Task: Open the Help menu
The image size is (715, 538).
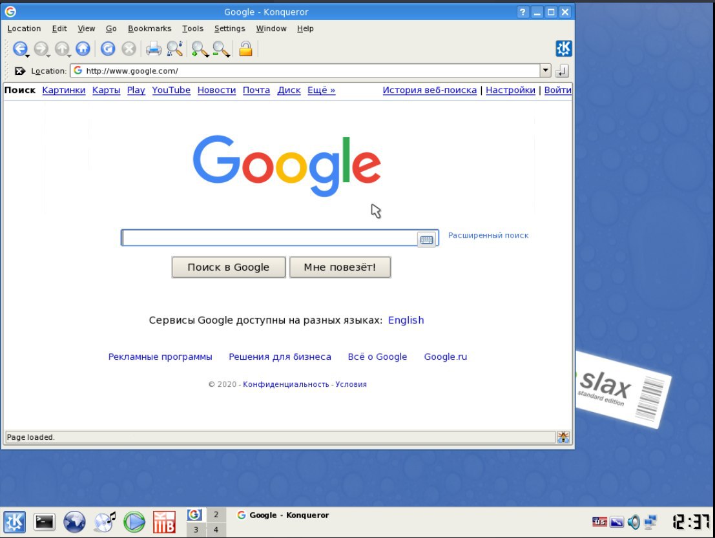Action: click(x=306, y=28)
